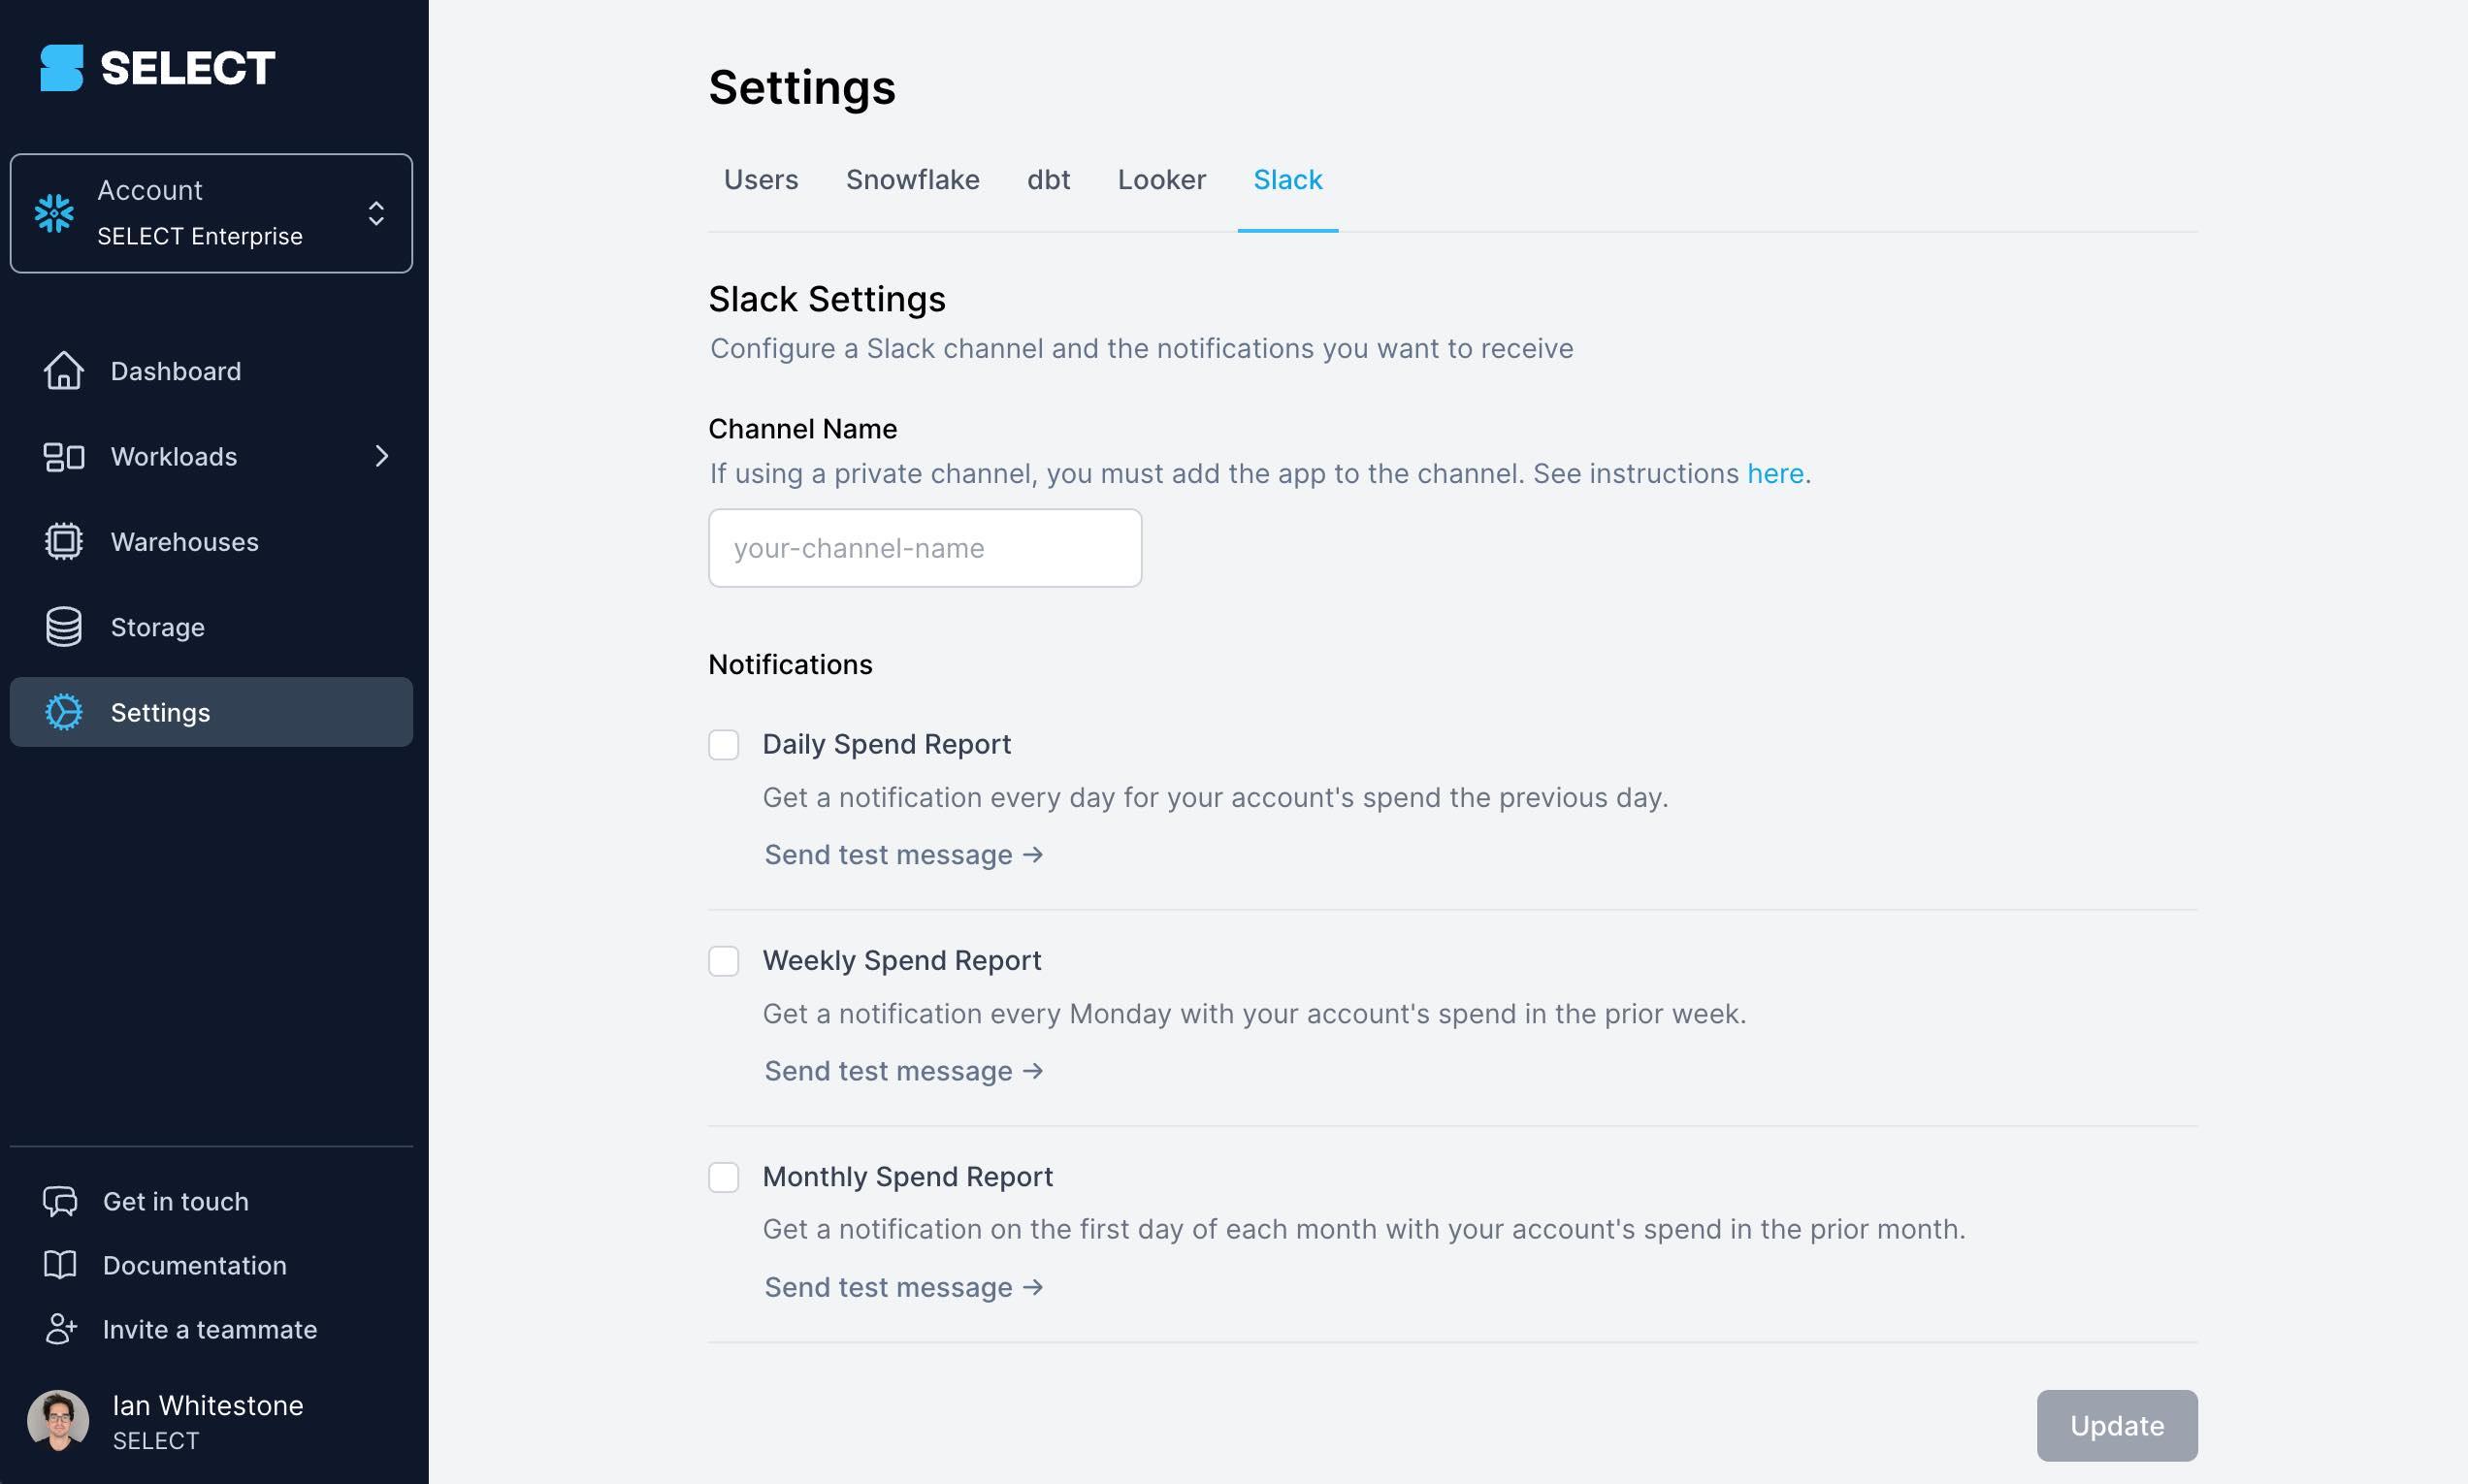Open Warehouses using the chip icon
This screenshot has width=2468, height=1484.
[x=64, y=542]
